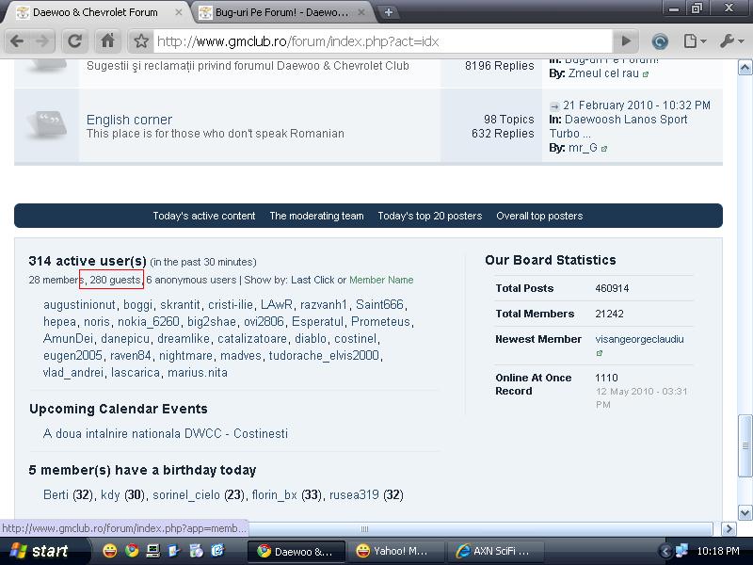The image size is (753, 565).
Task: Open user marius.nita's profile
Action: click(x=198, y=372)
